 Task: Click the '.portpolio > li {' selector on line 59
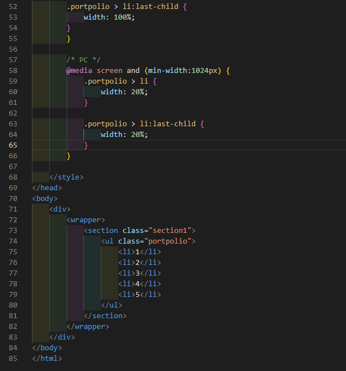tap(120, 81)
